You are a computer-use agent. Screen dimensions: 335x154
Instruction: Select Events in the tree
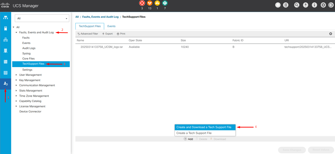(26, 43)
